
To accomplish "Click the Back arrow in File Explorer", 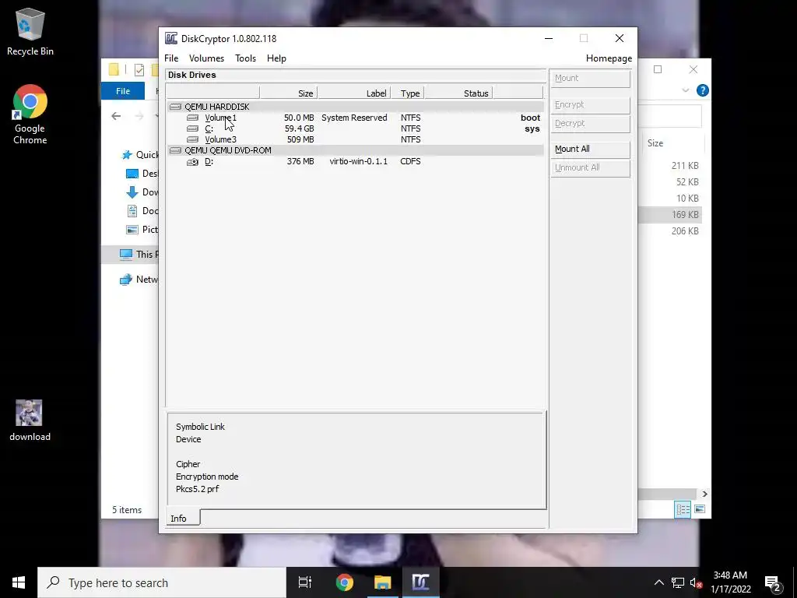I will tap(117, 116).
